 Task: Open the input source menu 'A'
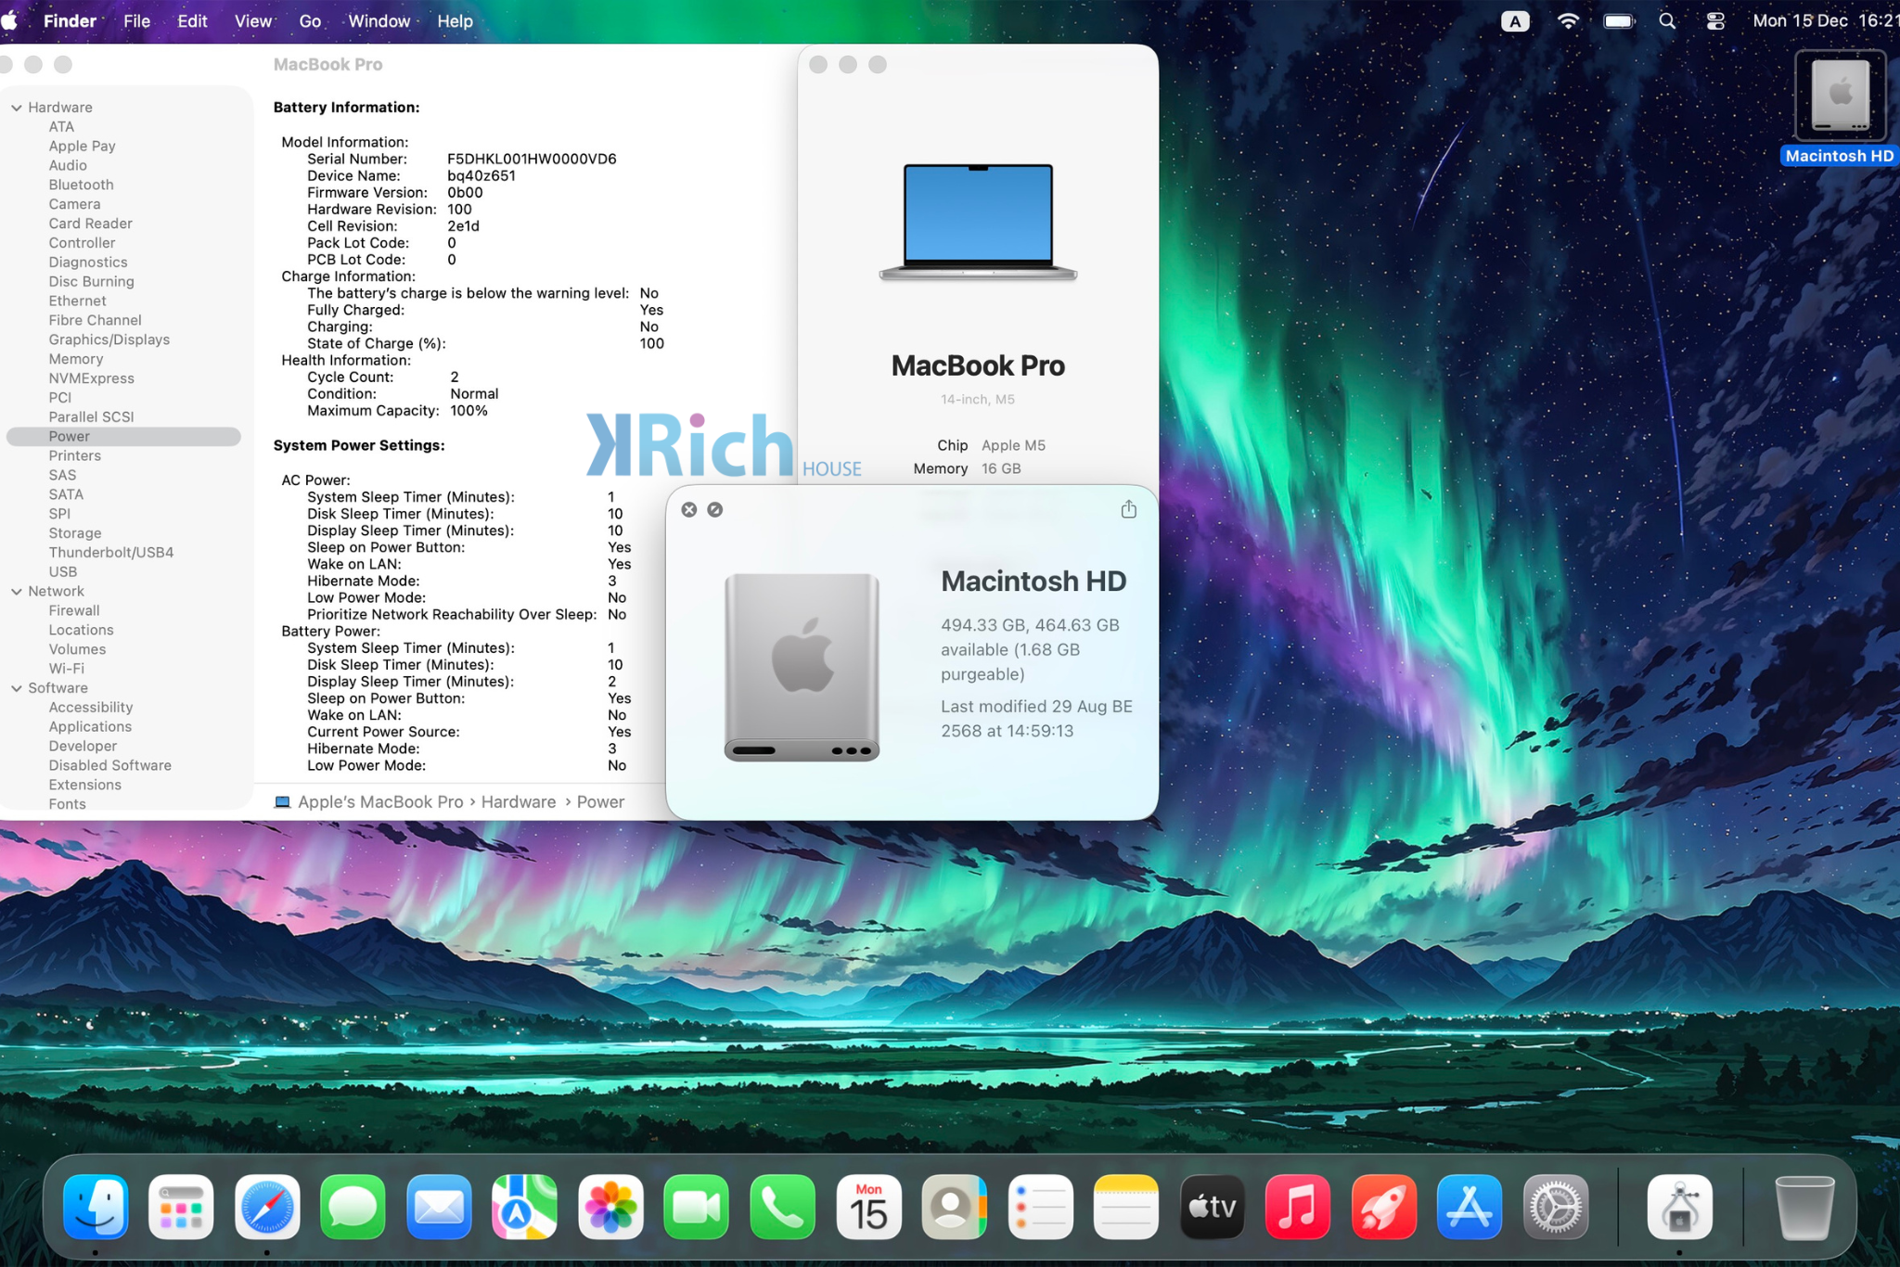tap(1515, 20)
